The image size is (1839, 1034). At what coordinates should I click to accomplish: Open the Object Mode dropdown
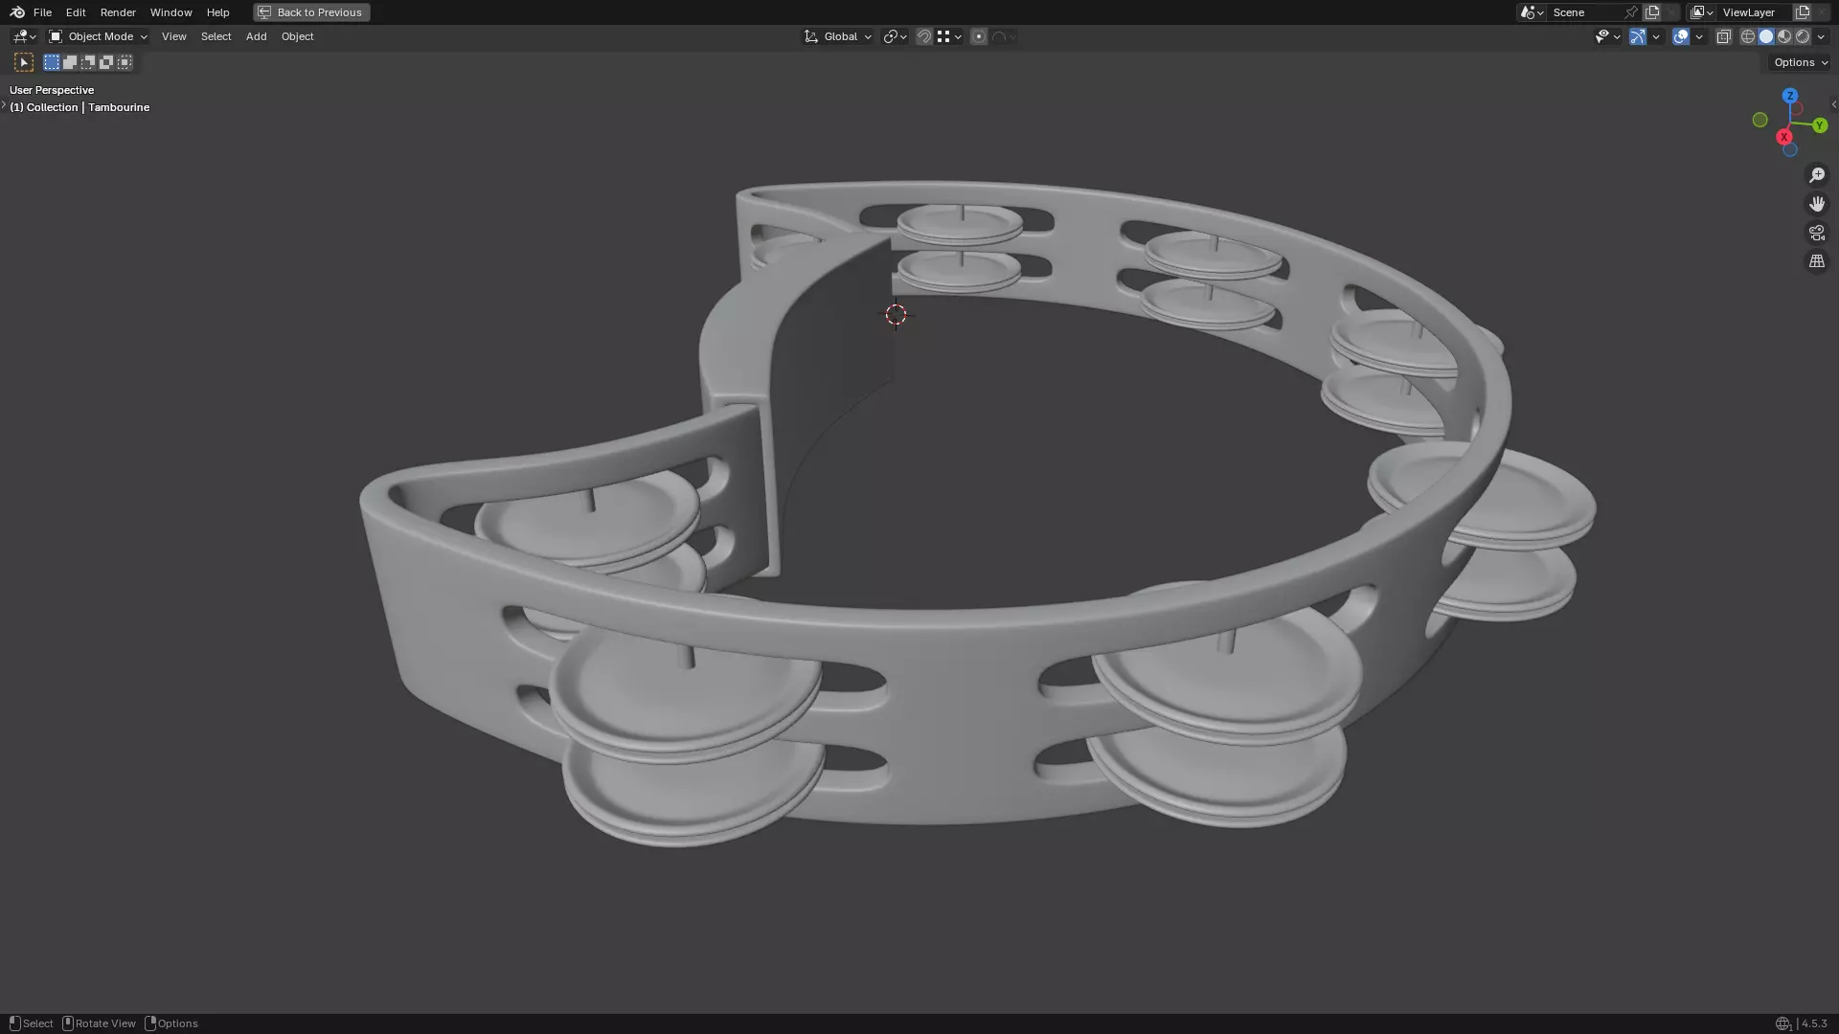[99, 36]
